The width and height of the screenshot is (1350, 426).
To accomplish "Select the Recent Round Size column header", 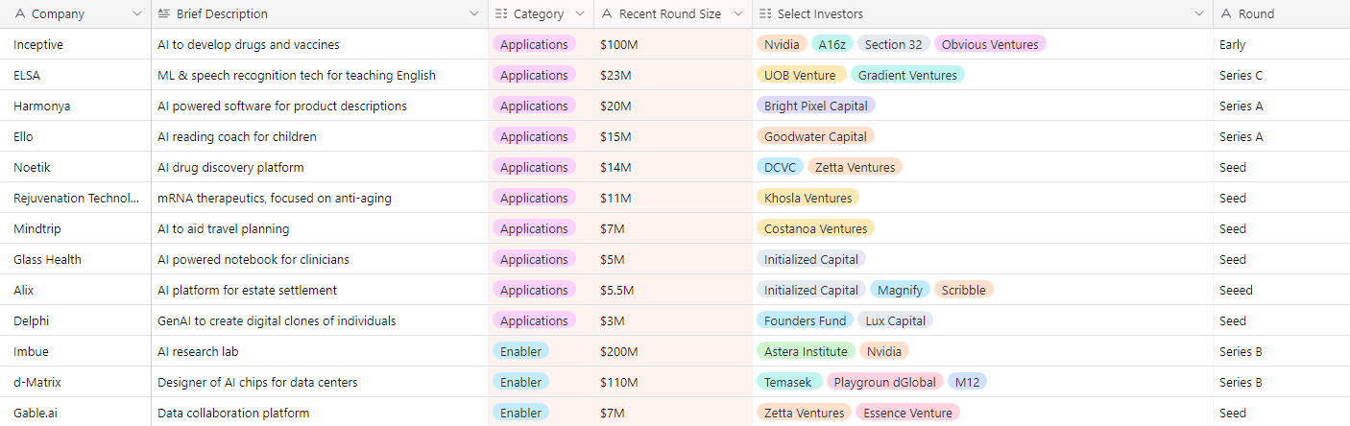I will 673,14.
